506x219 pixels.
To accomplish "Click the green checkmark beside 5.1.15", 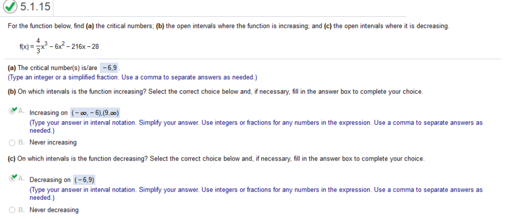I will pyautogui.click(x=10, y=6).
